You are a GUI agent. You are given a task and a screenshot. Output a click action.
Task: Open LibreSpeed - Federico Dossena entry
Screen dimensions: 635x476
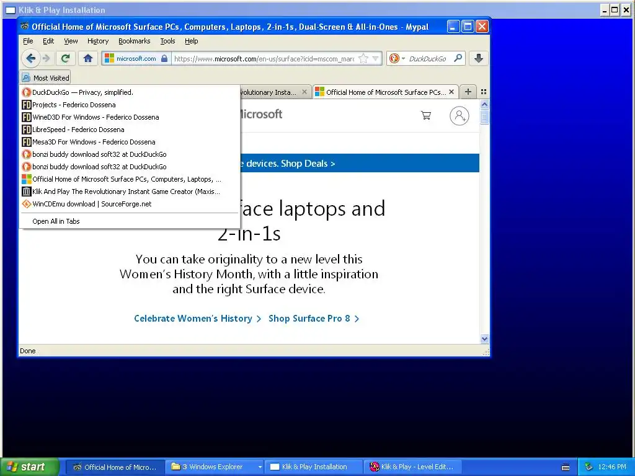[x=130, y=130]
